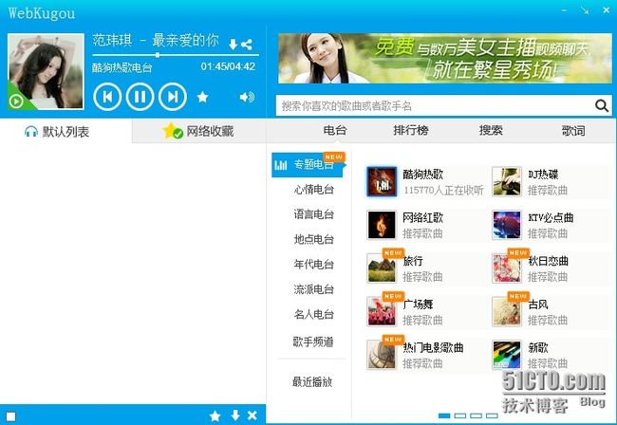Switch to the 搜索 tab
The image size is (617, 425).
point(491,130)
